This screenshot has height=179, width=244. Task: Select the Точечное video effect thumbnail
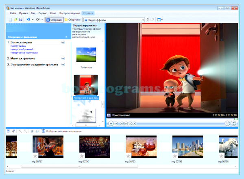pos(86,55)
